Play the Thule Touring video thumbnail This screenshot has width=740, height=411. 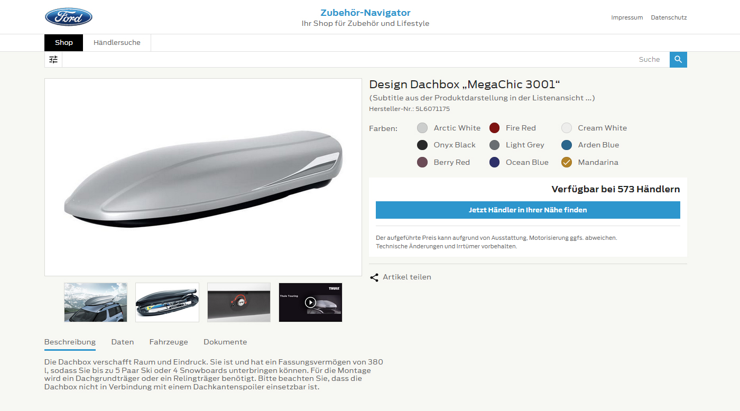(x=311, y=302)
